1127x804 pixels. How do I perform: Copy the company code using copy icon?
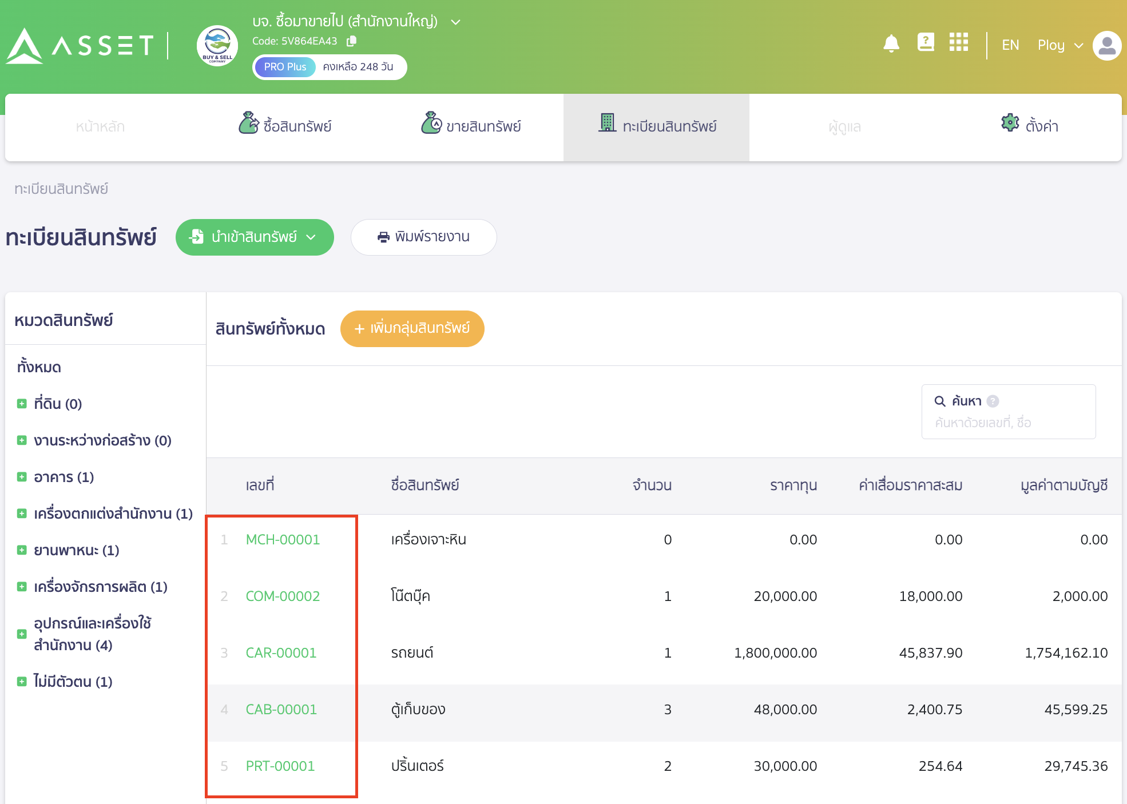(x=352, y=41)
